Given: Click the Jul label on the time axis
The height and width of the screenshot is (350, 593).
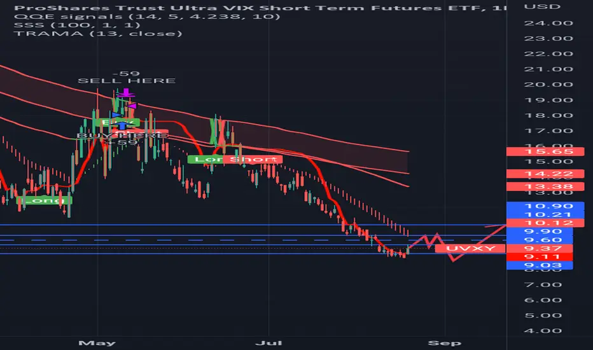Looking at the screenshot, I should (269, 343).
